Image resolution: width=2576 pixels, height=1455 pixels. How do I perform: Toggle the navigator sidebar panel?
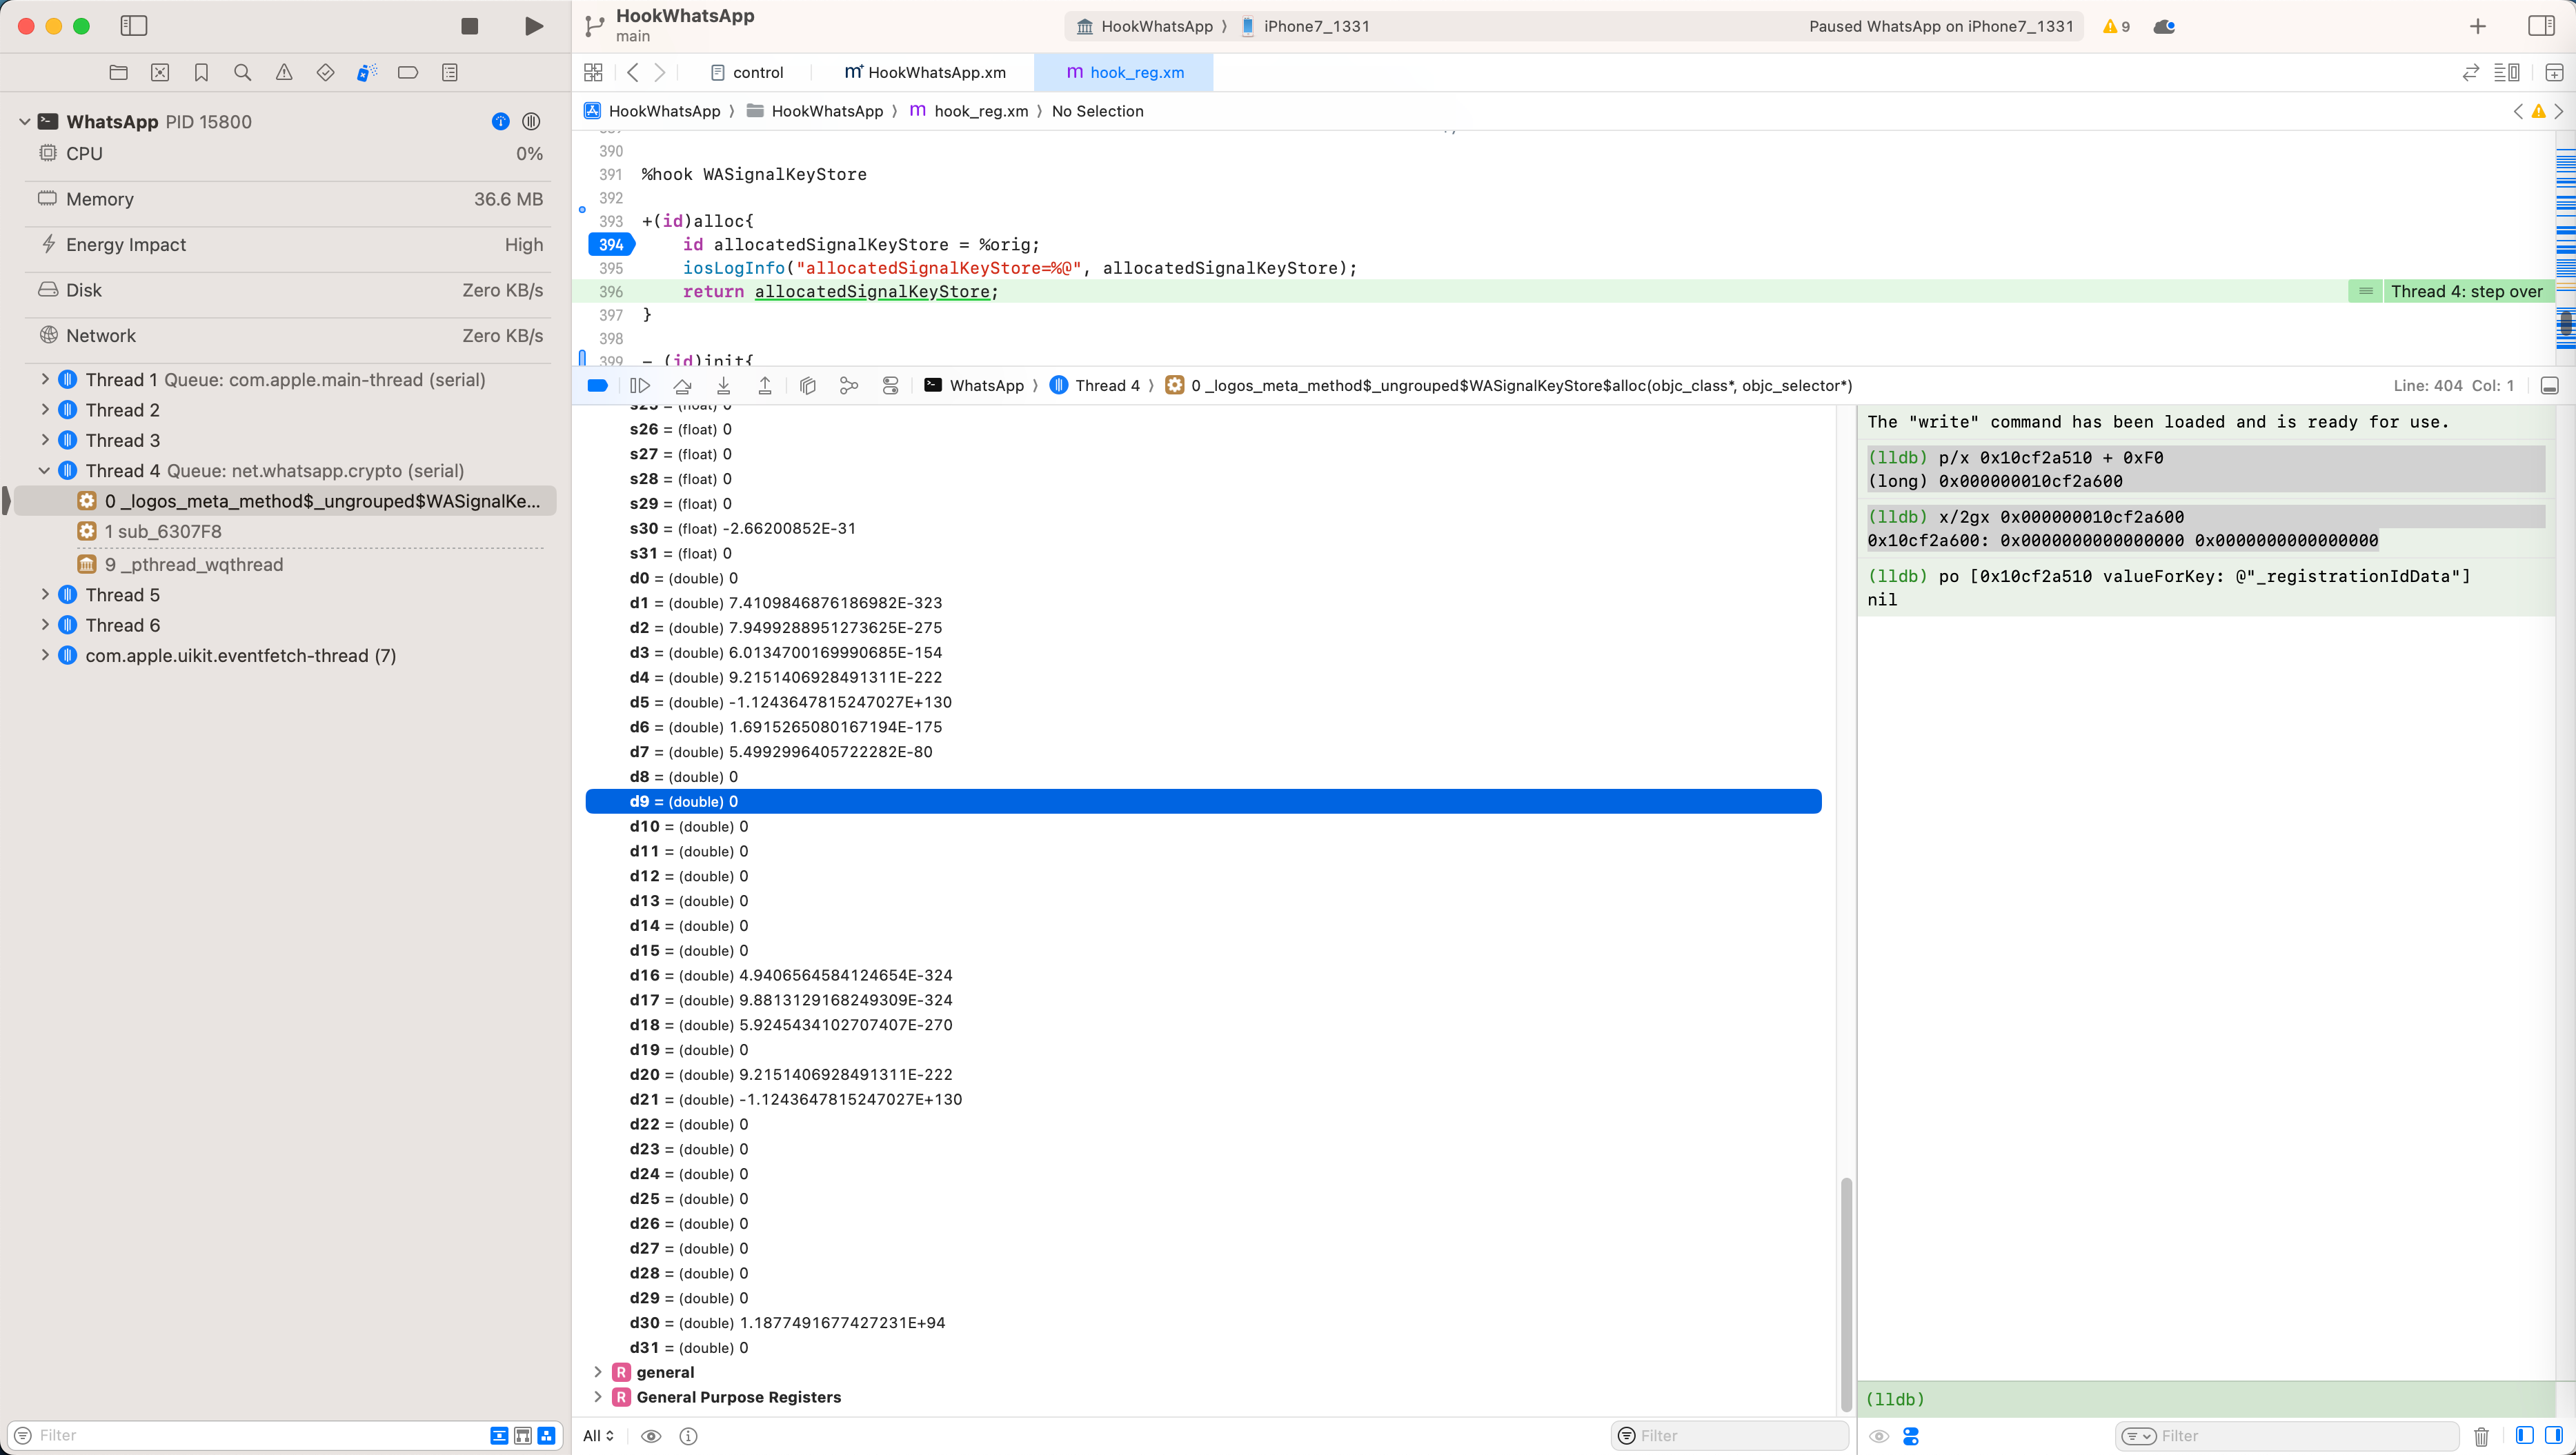133,26
